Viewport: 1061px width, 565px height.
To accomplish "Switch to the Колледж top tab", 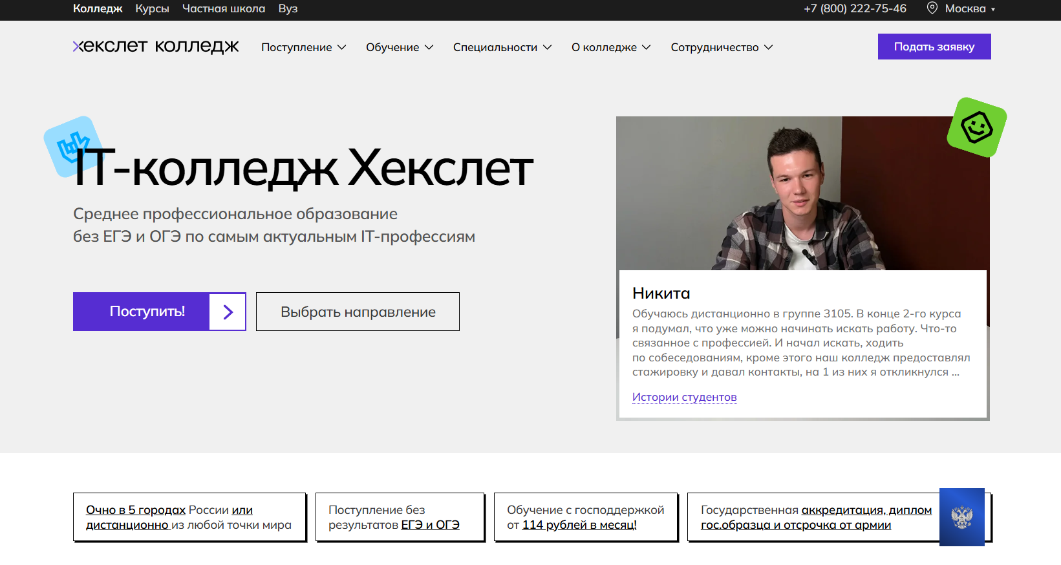I will click(x=98, y=8).
